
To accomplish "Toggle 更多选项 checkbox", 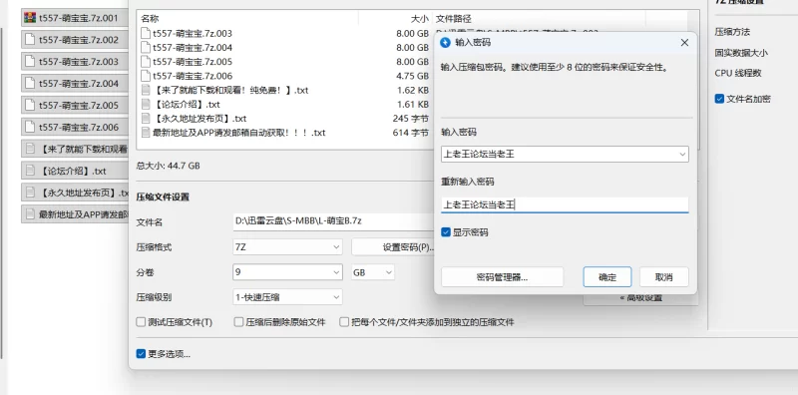I will click(x=141, y=354).
